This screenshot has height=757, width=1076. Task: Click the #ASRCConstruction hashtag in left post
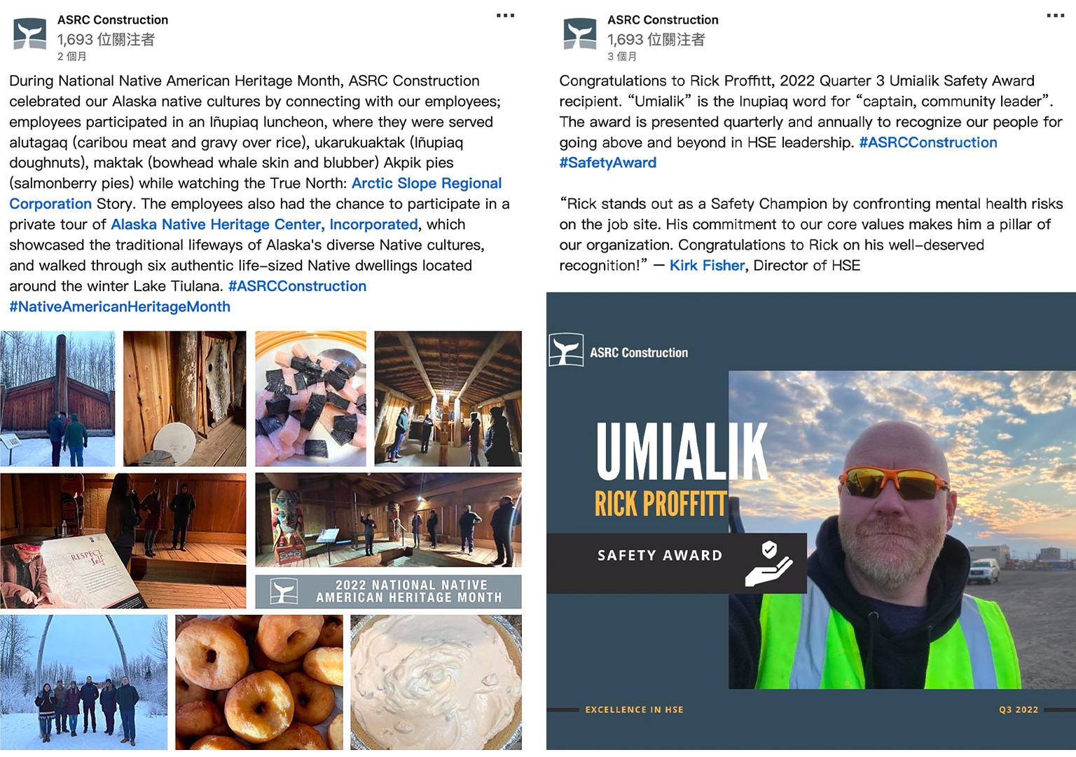(x=297, y=286)
